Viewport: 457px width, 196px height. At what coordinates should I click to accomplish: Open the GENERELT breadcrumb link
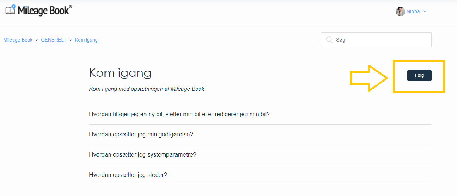[54, 40]
